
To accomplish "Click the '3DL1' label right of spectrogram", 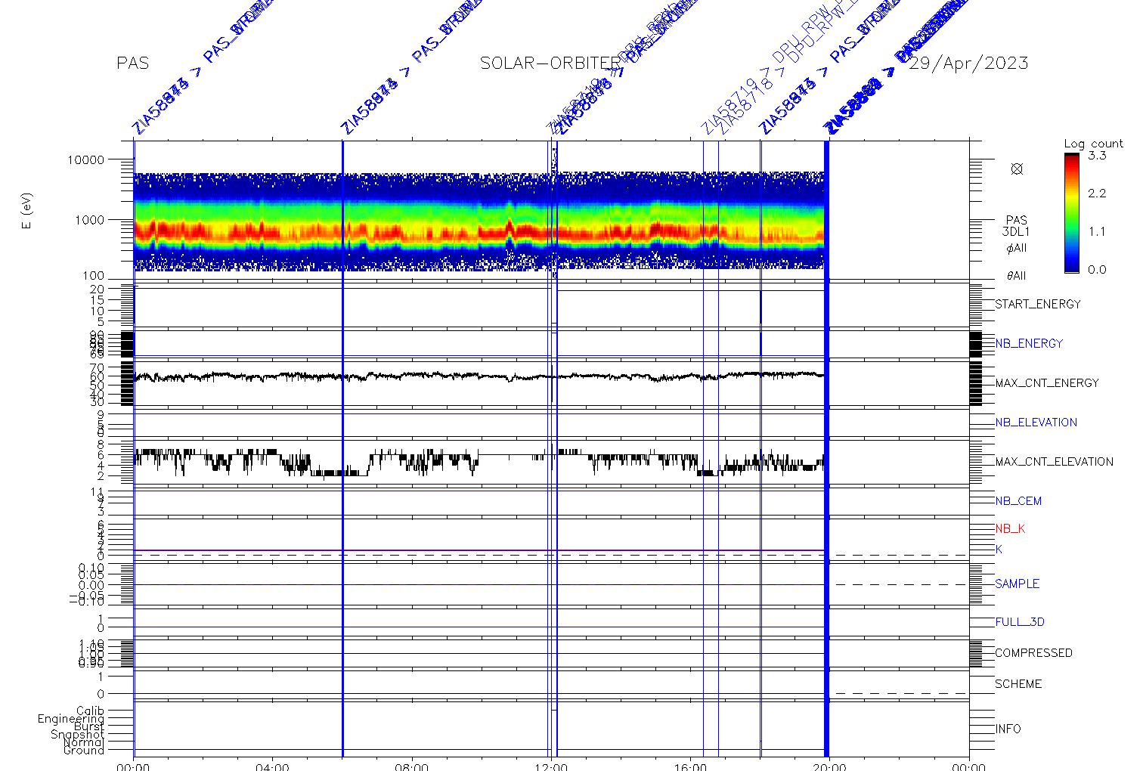I will coord(1016,233).
